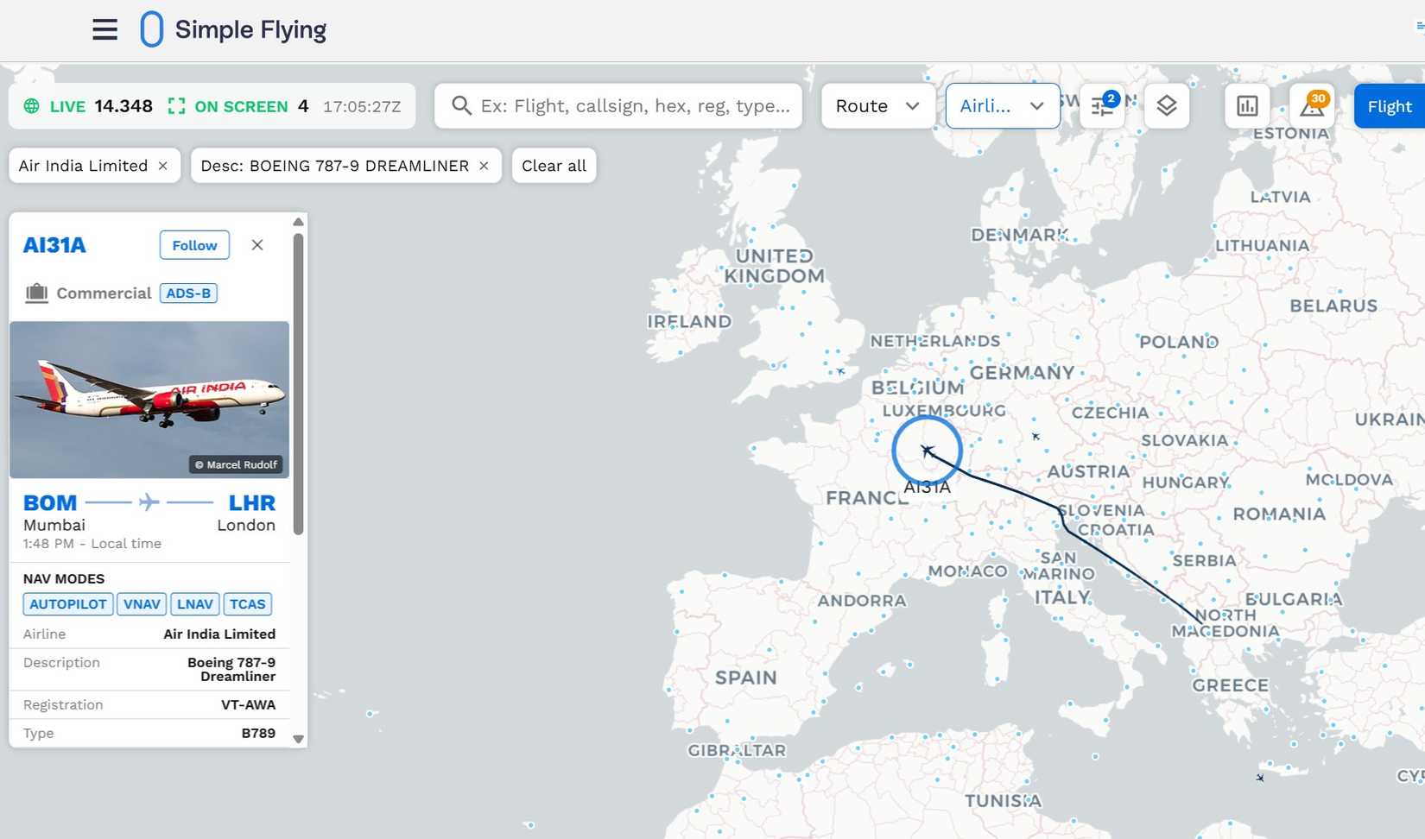Select the AI31A aircraft on map
1425x839 pixels.
(x=928, y=451)
